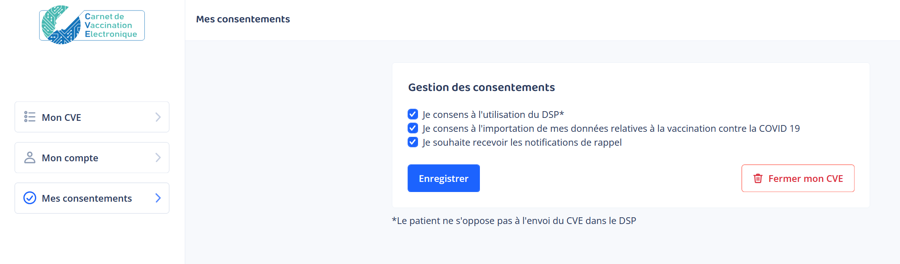Click the list icon beside Mon CVE

pos(30,117)
